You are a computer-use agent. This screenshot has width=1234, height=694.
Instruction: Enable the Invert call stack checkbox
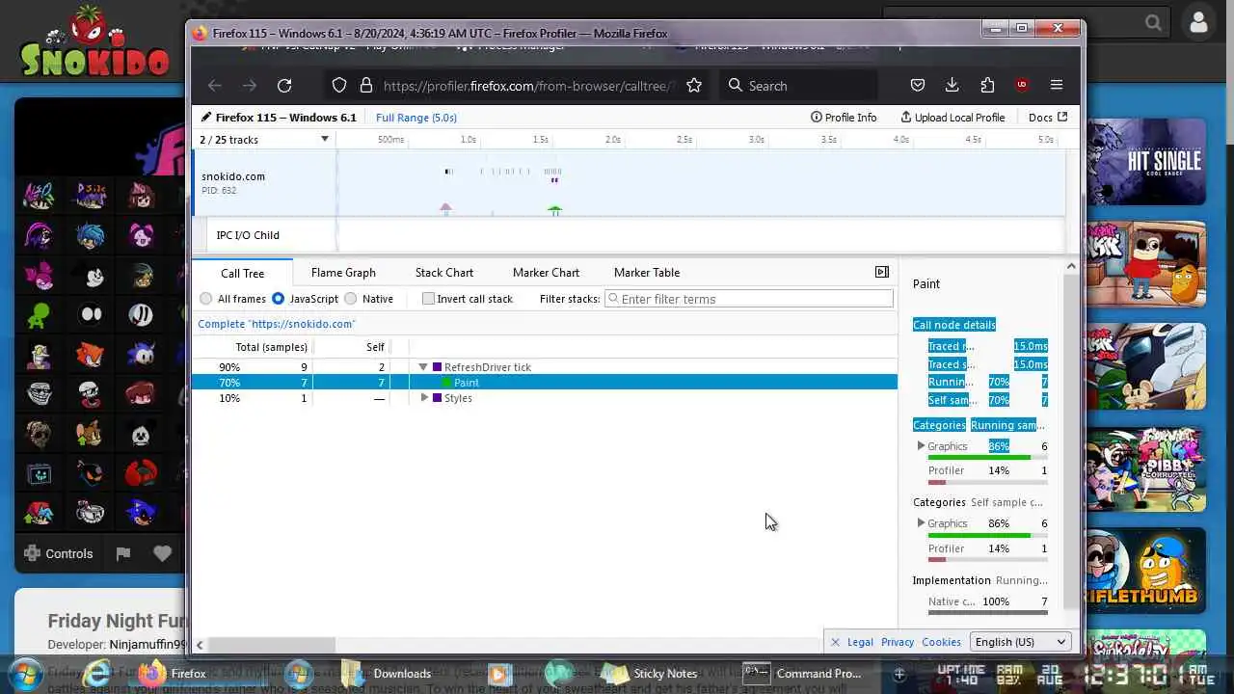(x=429, y=299)
